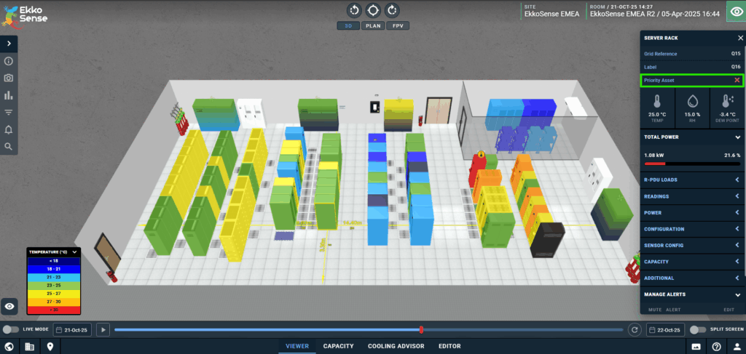Open the help question mark icon
The width and height of the screenshot is (746, 354).
coord(716,347)
